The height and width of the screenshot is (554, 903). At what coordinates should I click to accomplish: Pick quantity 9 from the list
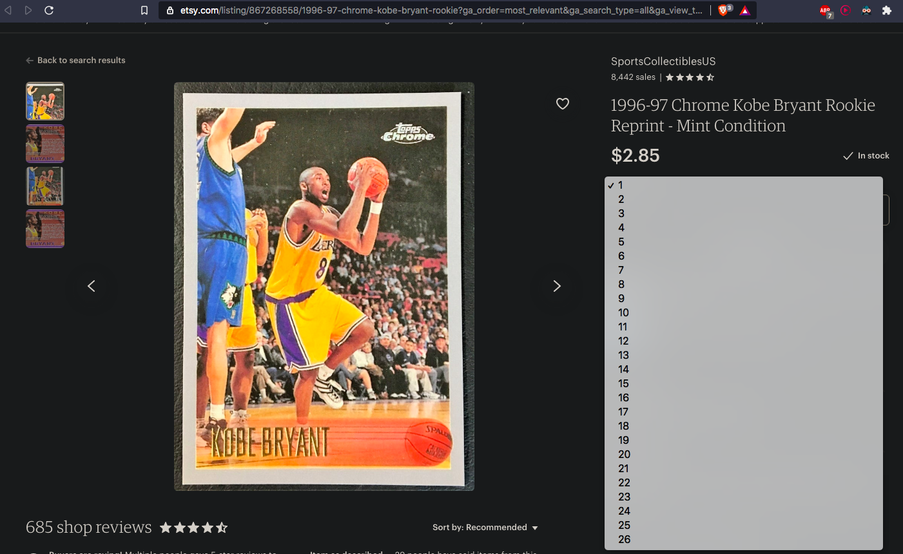click(x=744, y=298)
